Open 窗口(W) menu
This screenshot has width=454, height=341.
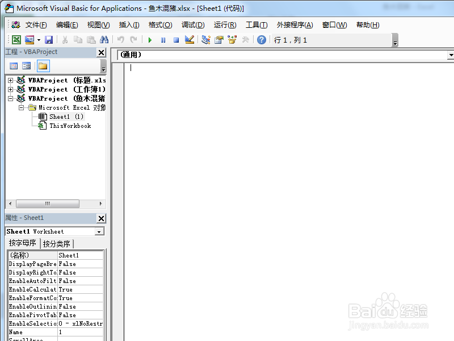pyautogui.click(x=334, y=25)
